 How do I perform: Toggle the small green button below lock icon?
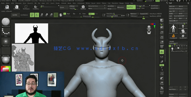point(162,65)
